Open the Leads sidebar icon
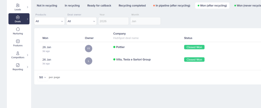Screen dimensions: 261x108 (x=18, y=5)
